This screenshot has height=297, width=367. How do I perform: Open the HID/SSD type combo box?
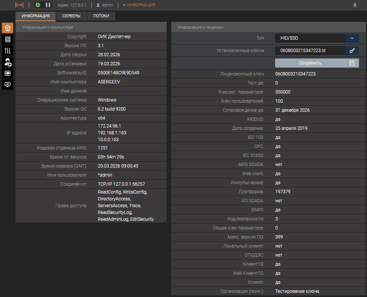pos(310,38)
